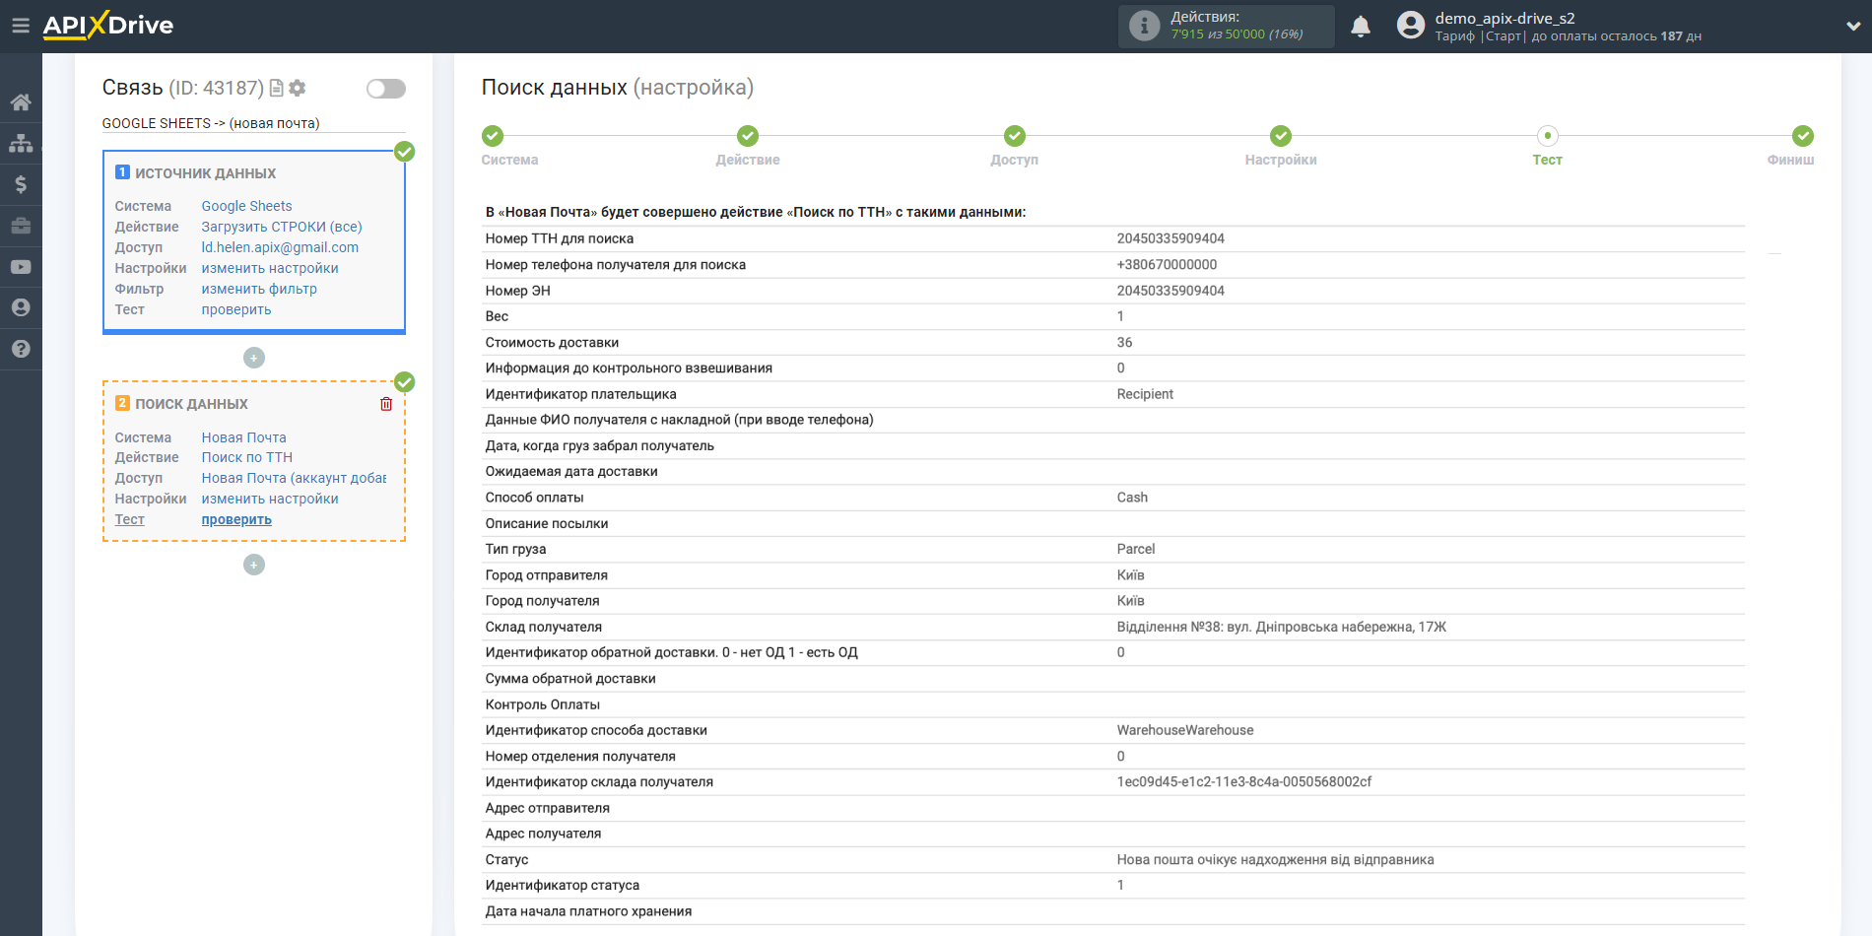Open the video tutorials sidebar icon
1872x936 pixels.
point(21,267)
